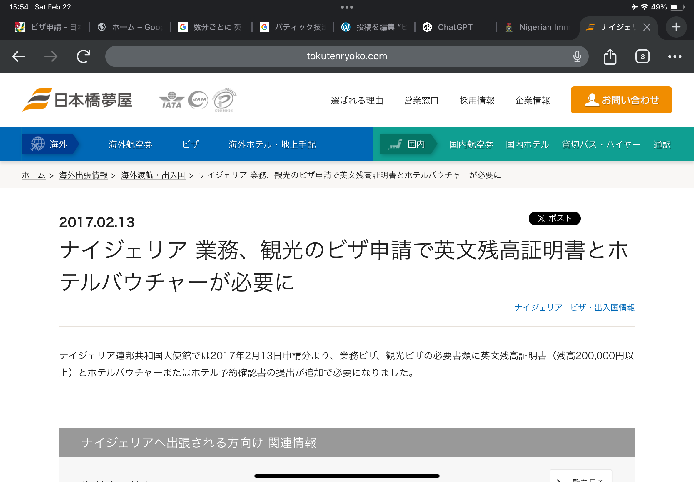Open the ビザ navigation menu item
This screenshot has width=694, height=482.
click(x=191, y=144)
